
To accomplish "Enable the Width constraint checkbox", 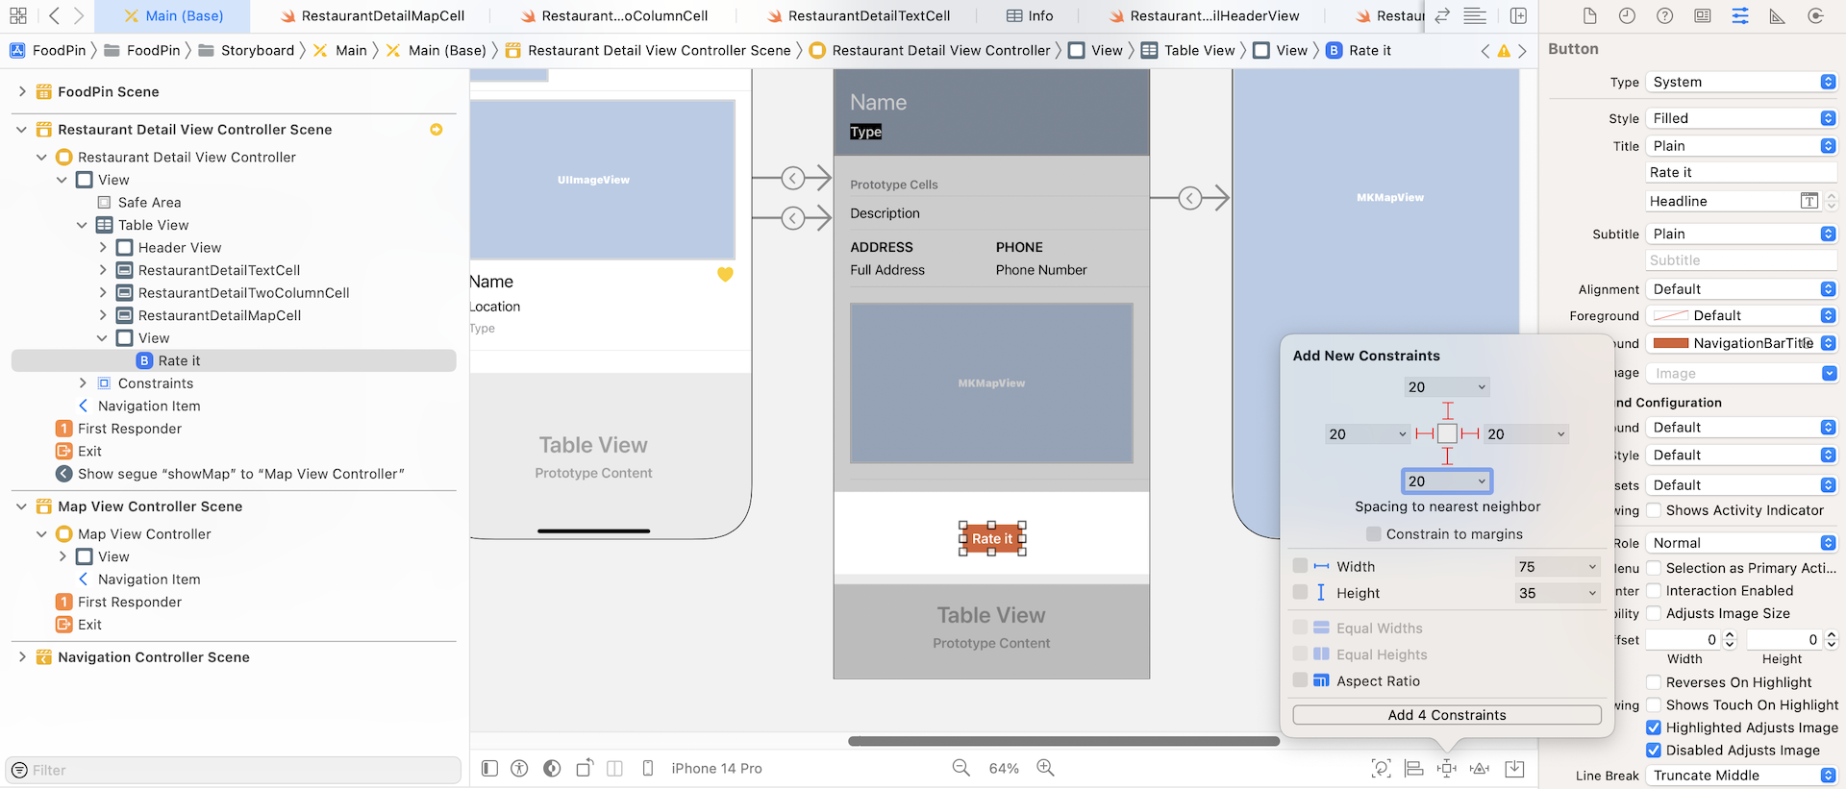I will (x=1300, y=566).
